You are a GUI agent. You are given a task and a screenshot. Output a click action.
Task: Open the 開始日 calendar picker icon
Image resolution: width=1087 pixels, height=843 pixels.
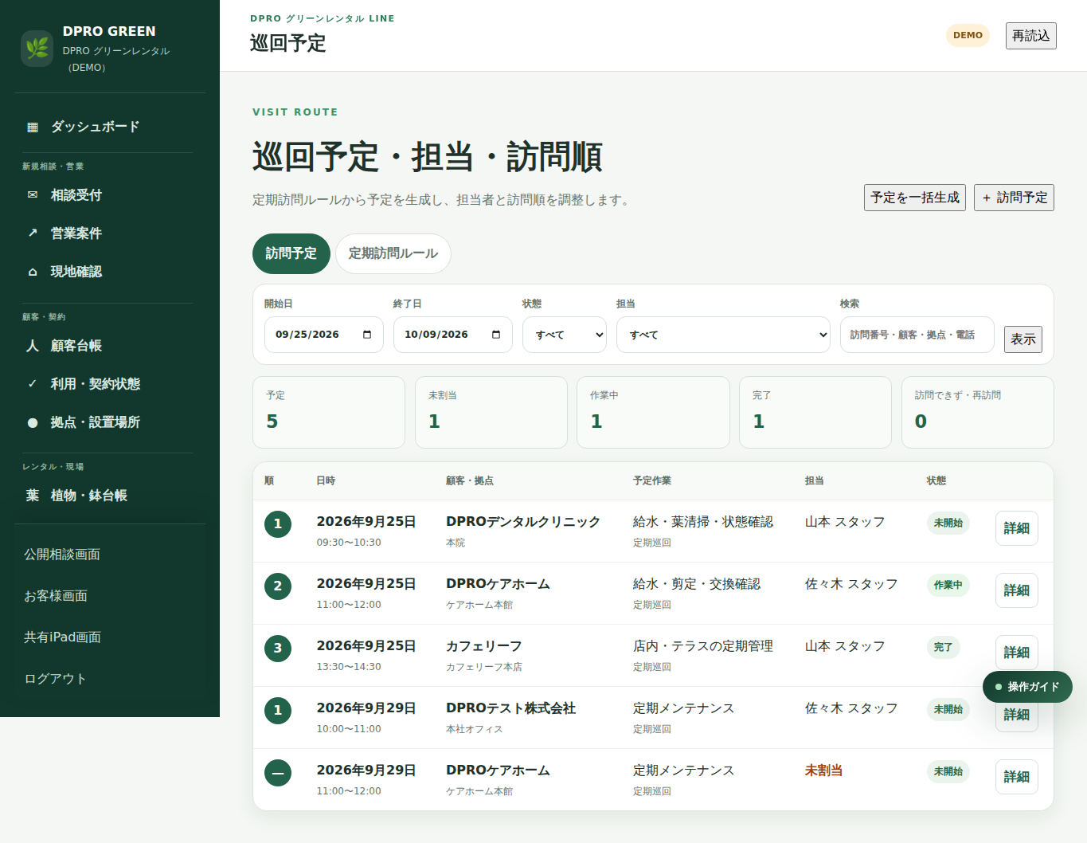pyautogui.click(x=367, y=335)
